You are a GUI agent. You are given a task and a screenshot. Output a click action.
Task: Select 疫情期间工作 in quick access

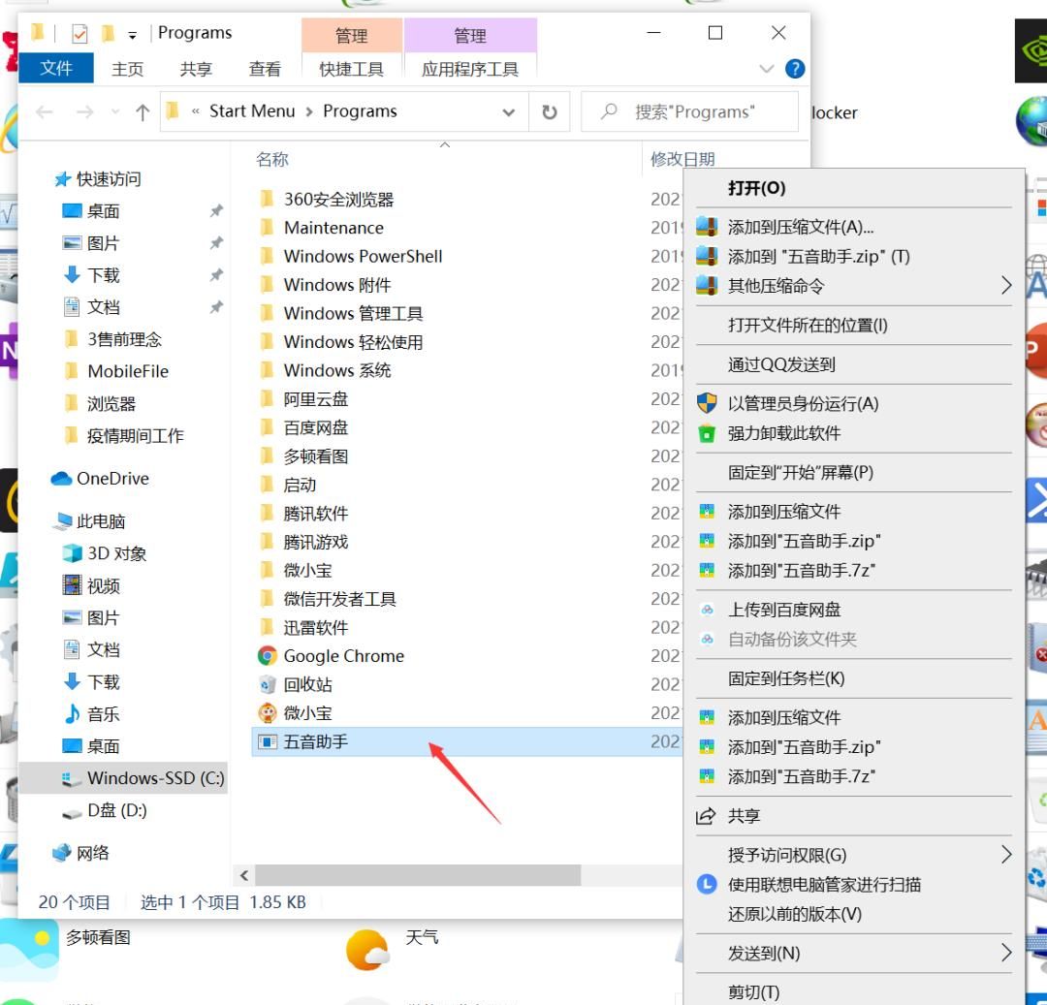point(135,436)
